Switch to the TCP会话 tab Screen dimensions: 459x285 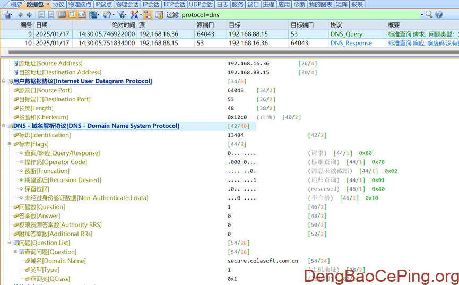[175, 4]
